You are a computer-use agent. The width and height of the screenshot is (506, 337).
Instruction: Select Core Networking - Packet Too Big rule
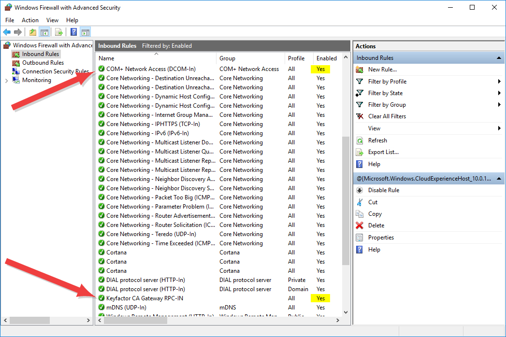[x=160, y=197]
